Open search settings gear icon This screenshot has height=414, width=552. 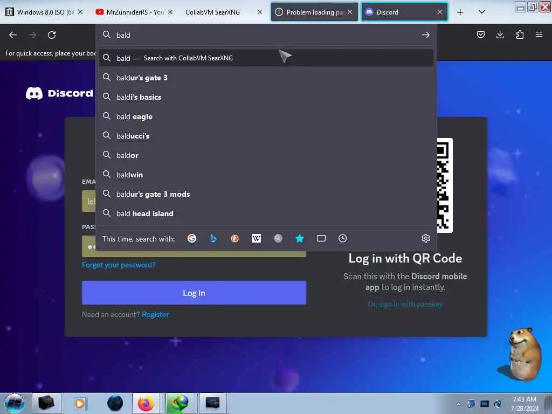coord(426,239)
